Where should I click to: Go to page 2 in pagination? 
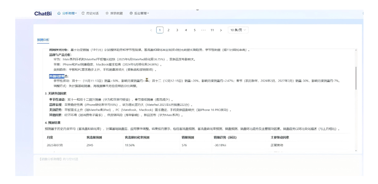(169, 30)
